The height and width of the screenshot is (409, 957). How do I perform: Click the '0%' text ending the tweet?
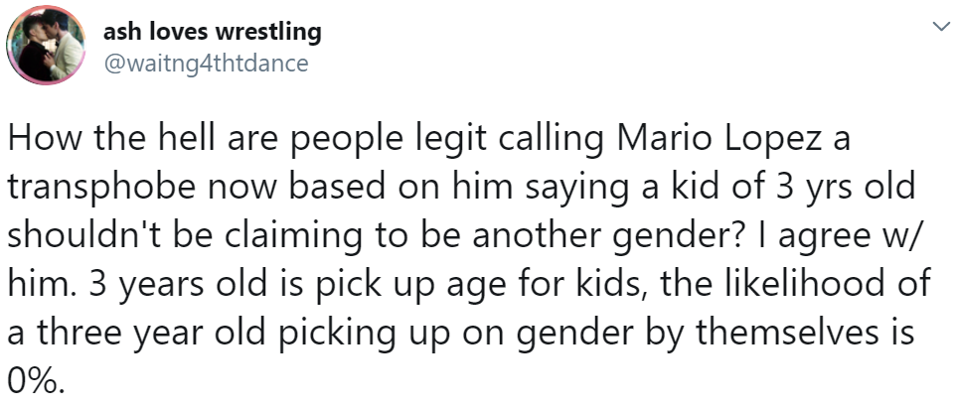coord(35,380)
